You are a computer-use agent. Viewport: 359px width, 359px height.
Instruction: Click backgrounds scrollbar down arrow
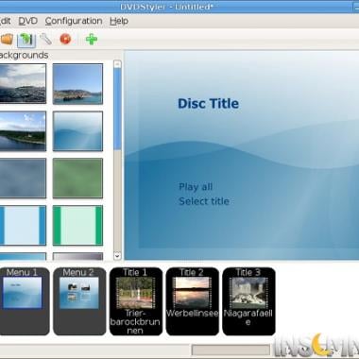point(117,256)
